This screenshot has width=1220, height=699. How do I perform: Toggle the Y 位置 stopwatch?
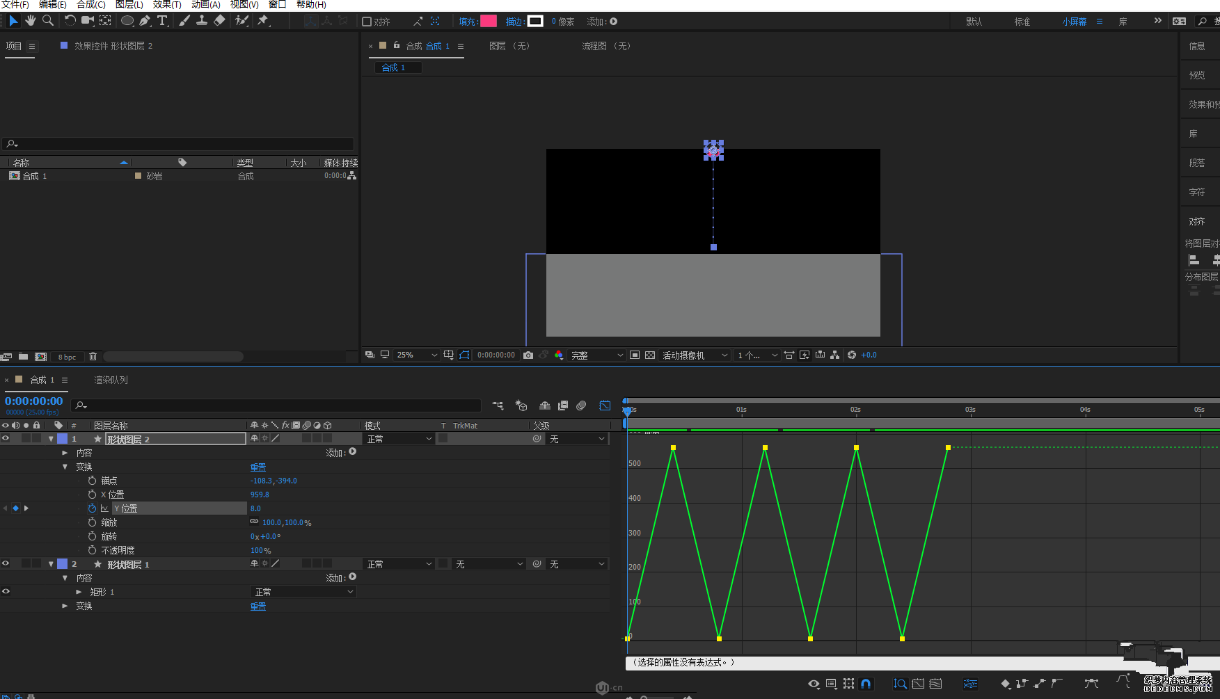coord(92,508)
